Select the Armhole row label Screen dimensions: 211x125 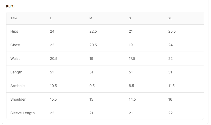pos(18,86)
